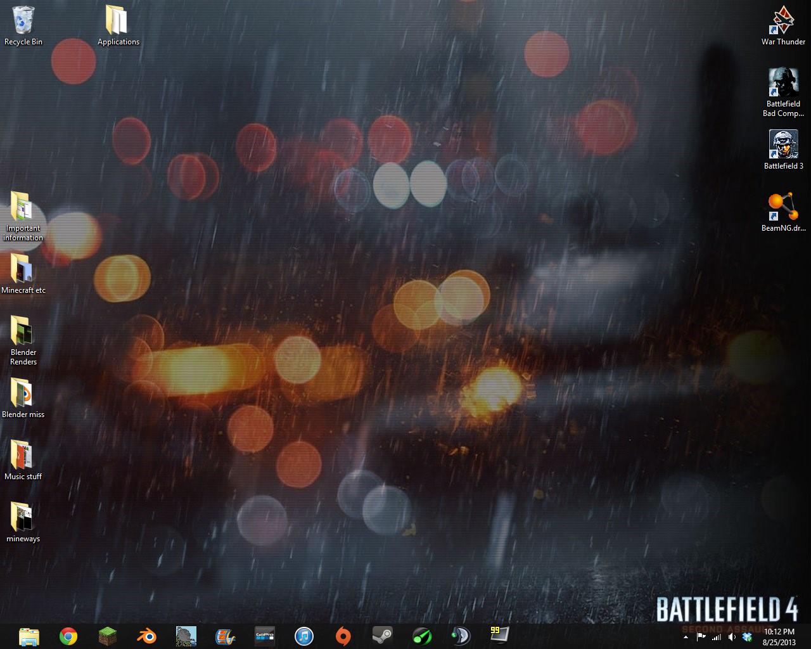The width and height of the screenshot is (811, 649).
Task: Select the Recycle Bin desktop icon
Action: (23, 26)
